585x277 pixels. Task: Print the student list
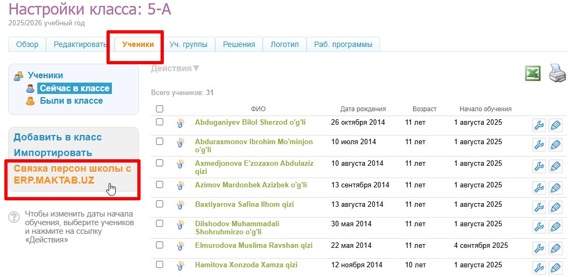coord(557,73)
